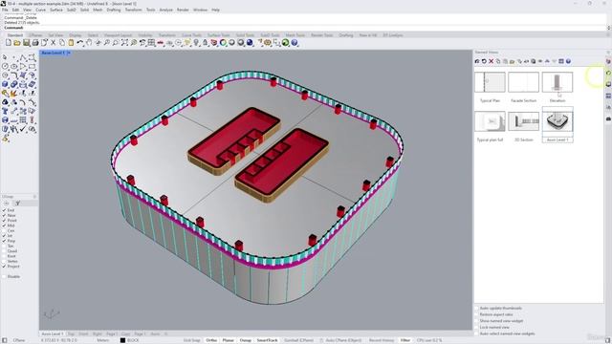Enable the Cen osnap checkbox
The height and width of the screenshot is (344, 612).
(4, 231)
